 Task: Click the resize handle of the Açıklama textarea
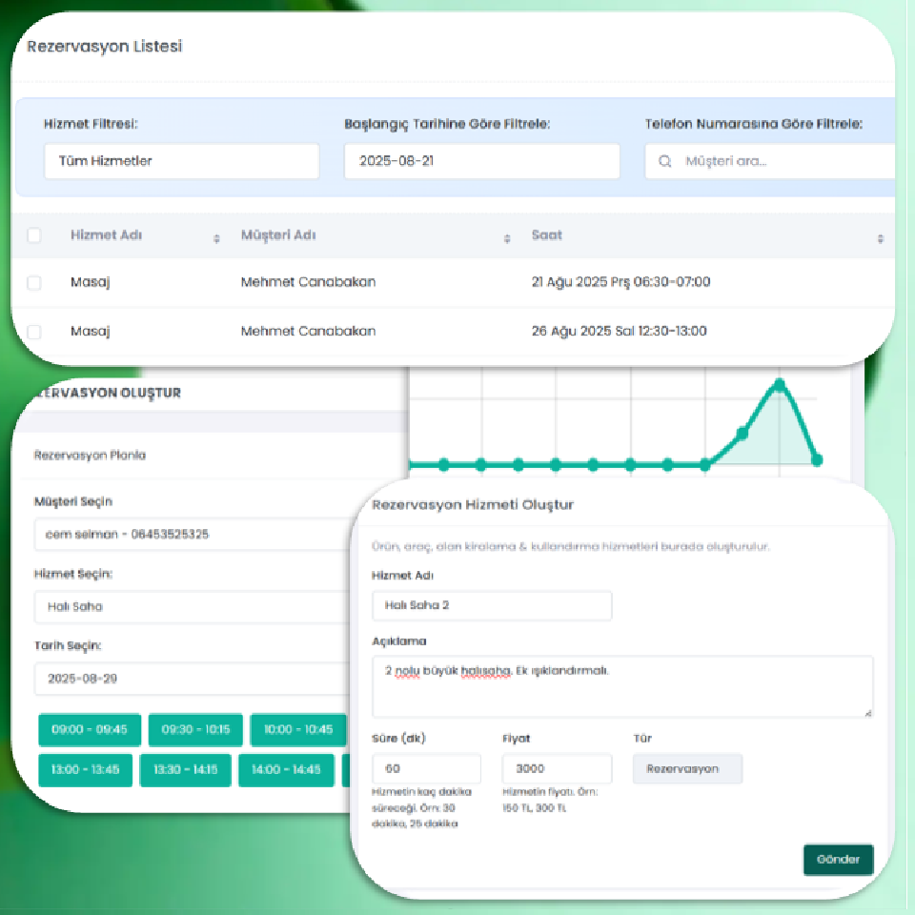pos(867,712)
